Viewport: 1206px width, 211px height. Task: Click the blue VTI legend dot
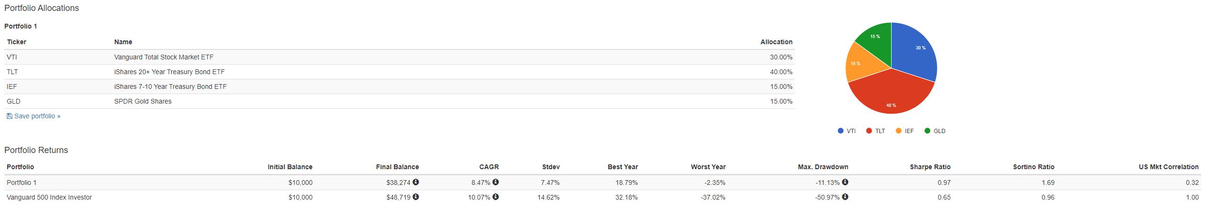(840, 131)
